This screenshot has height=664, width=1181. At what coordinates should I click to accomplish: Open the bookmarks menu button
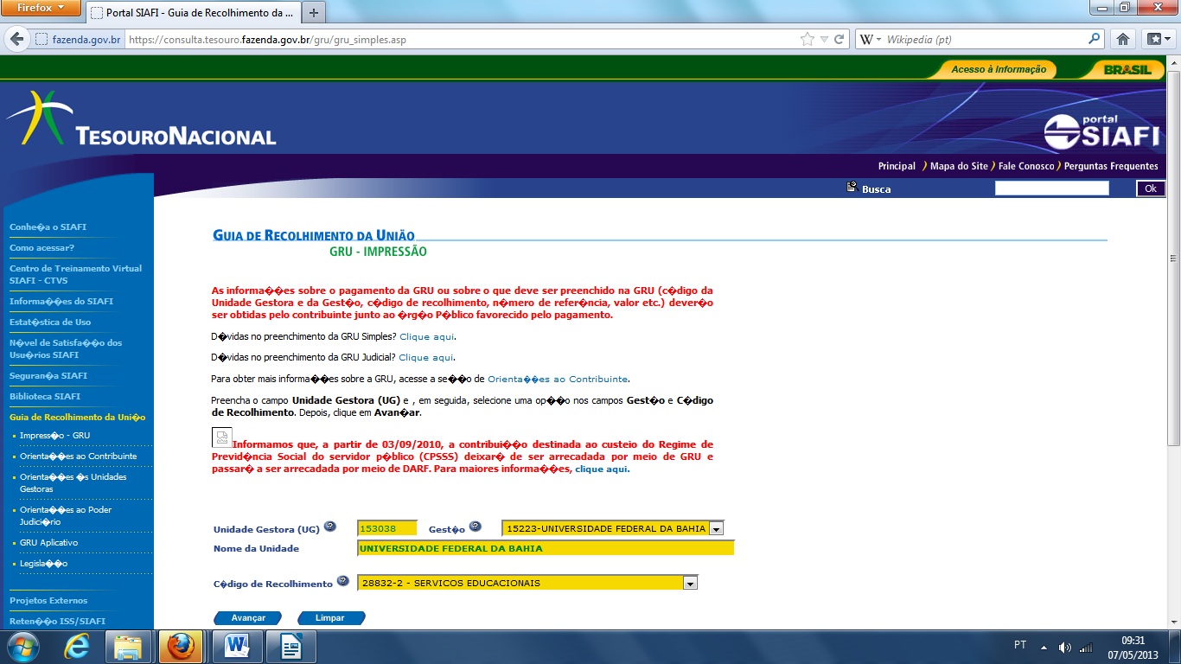(x=1158, y=39)
